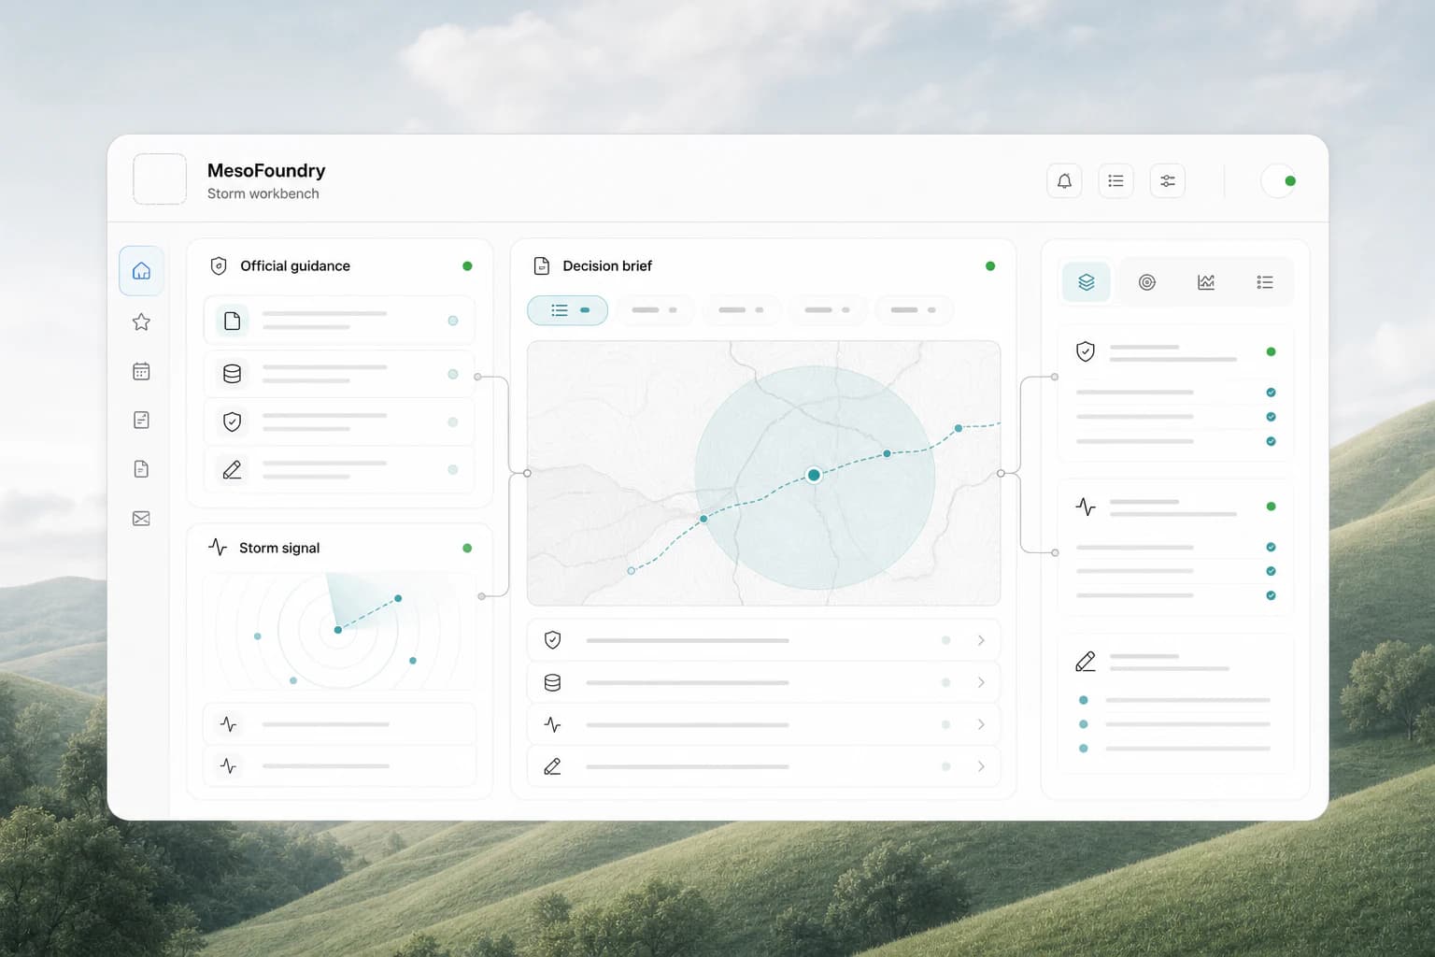Screen dimensions: 1435x957
Task: Click the easternmost track point on the map
Action: (x=959, y=428)
